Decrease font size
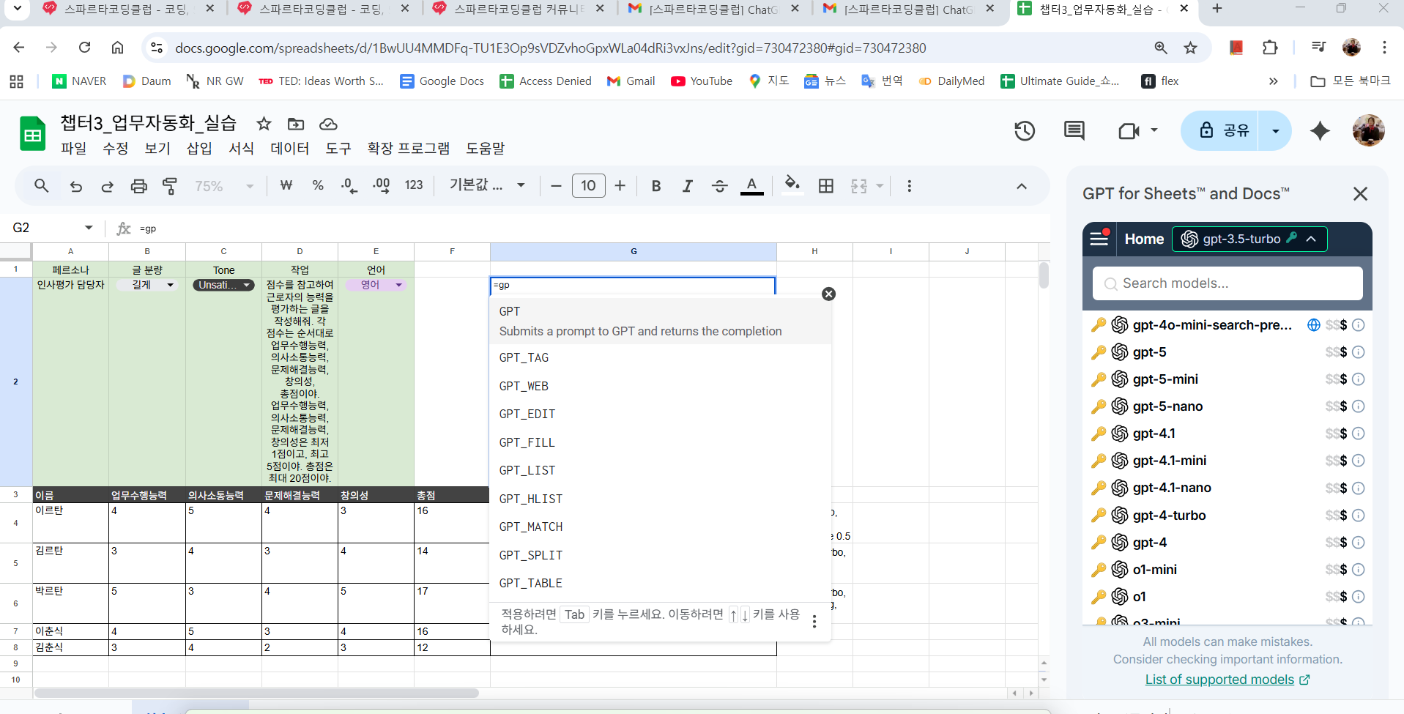 (556, 186)
